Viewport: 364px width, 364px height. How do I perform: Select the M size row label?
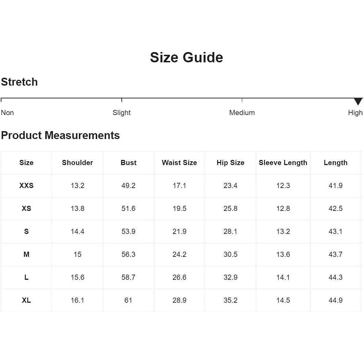click(26, 254)
